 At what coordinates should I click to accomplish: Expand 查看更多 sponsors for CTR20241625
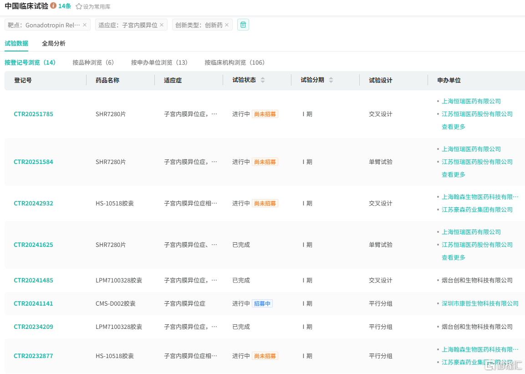tap(454, 257)
